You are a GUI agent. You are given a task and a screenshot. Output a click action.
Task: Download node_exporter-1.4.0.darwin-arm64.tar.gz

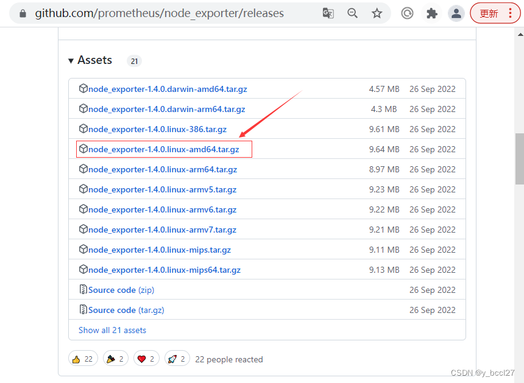click(166, 109)
